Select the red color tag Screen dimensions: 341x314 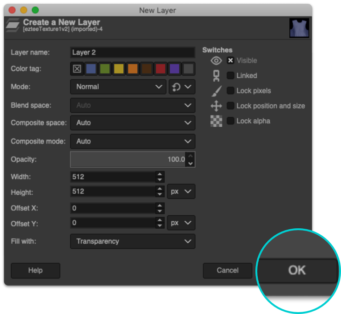[x=160, y=69]
